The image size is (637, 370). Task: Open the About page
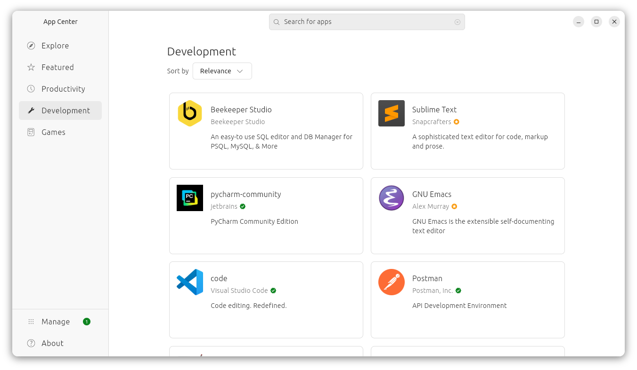tap(60, 343)
